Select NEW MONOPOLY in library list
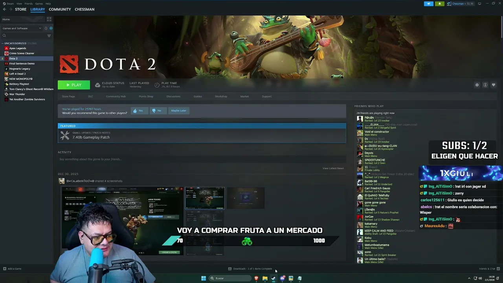This screenshot has height=283, width=503. 21,79
